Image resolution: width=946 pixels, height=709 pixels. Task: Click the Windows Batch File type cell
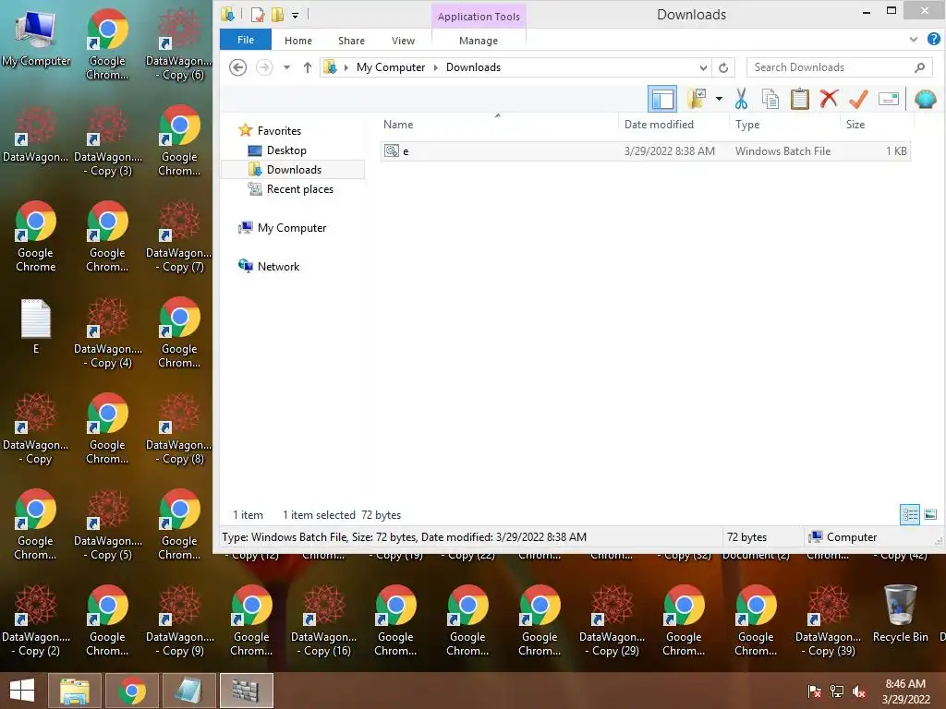782,151
